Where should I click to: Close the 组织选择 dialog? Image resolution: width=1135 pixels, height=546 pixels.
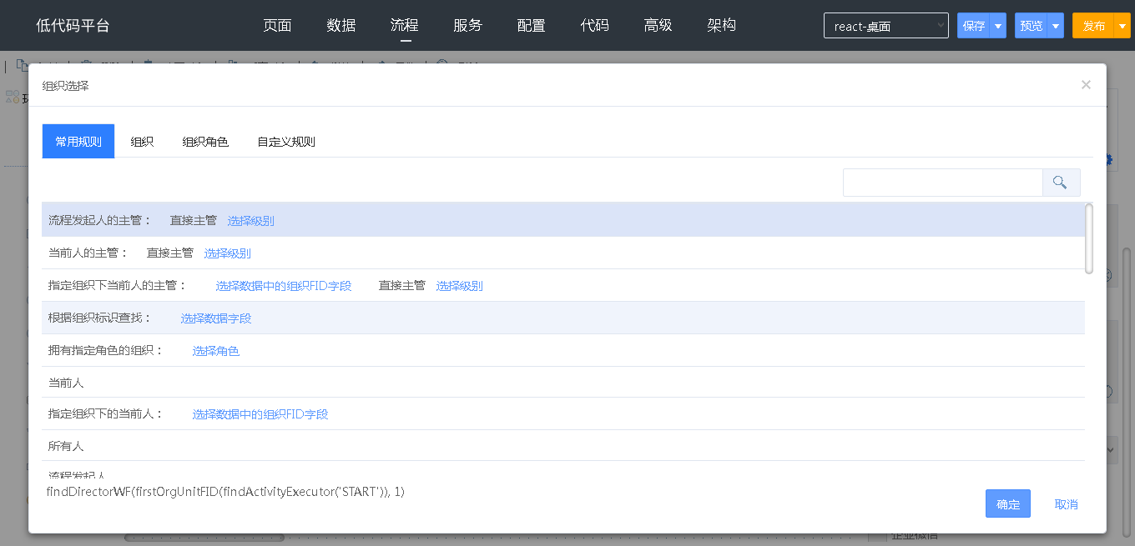[1086, 84]
